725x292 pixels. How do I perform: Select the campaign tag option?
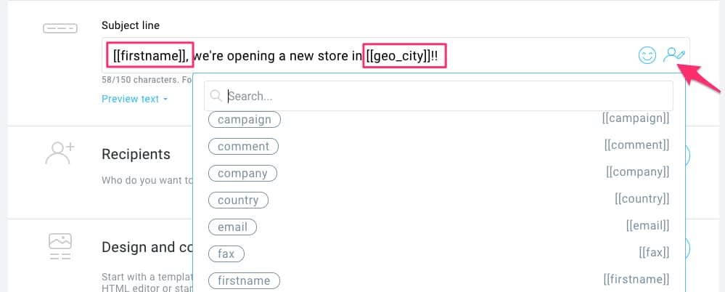click(x=245, y=120)
